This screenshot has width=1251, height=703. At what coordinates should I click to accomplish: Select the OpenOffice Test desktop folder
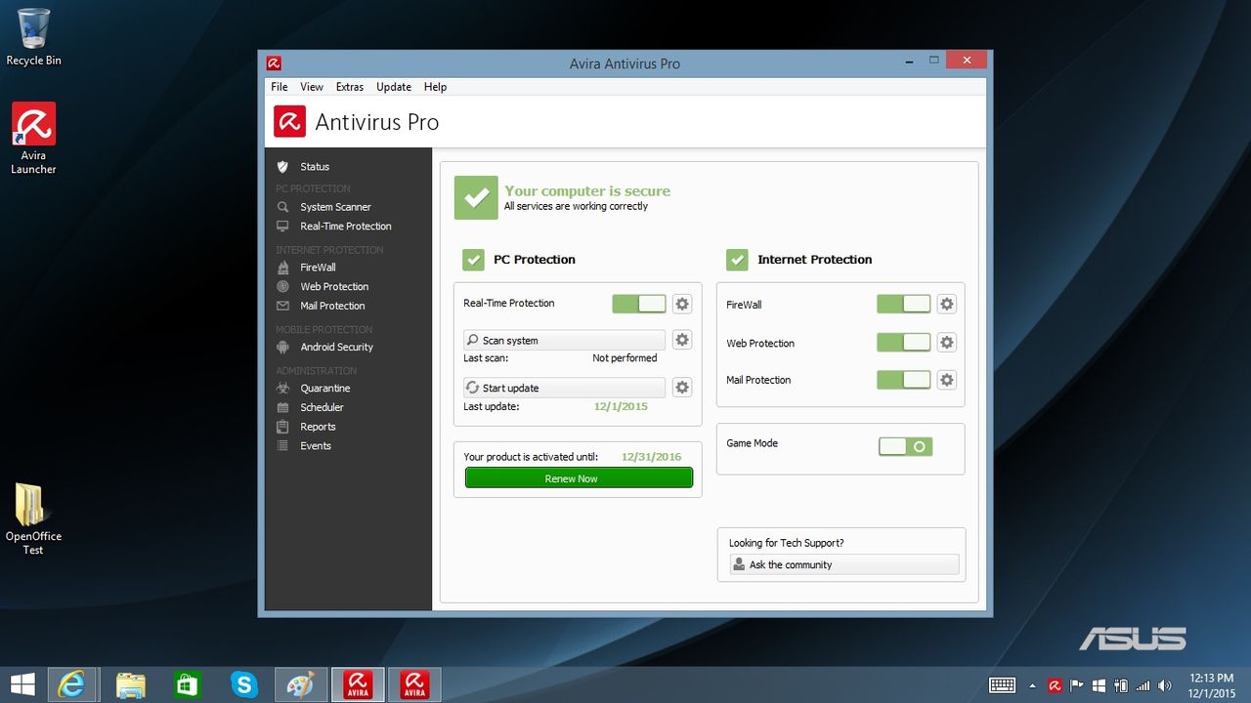(x=33, y=519)
